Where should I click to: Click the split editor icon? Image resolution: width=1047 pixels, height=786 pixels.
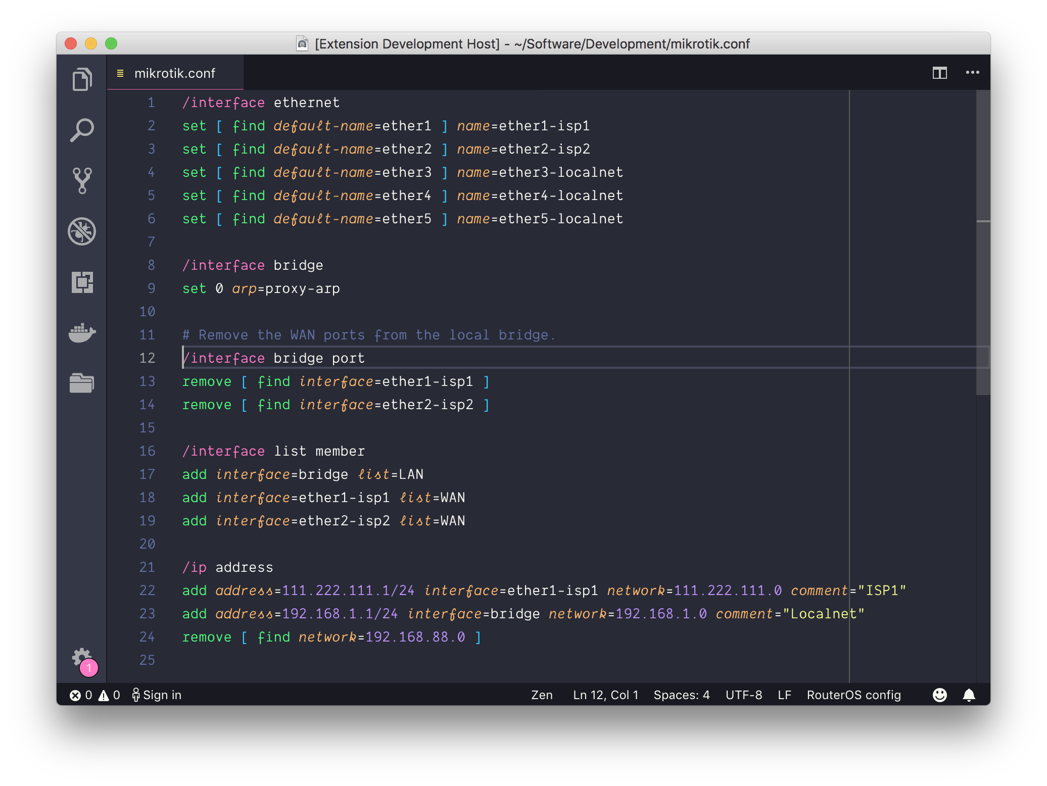[939, 73]
